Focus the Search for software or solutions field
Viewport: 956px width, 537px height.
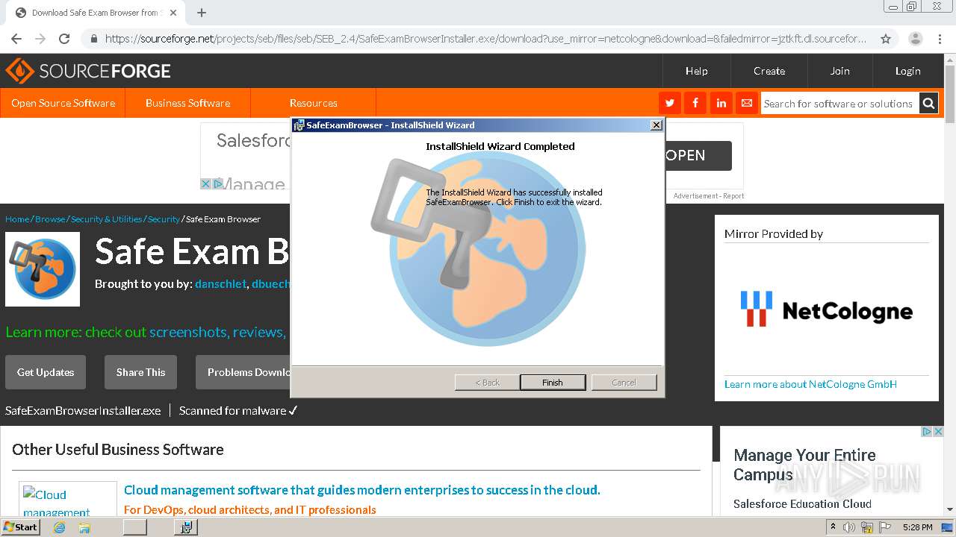coord(839,104)
